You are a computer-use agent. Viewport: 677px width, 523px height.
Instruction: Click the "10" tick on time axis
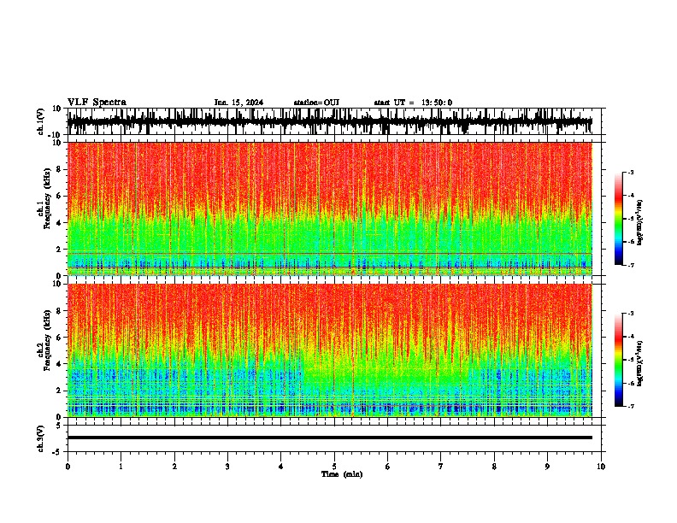click(x=601, y=467)
